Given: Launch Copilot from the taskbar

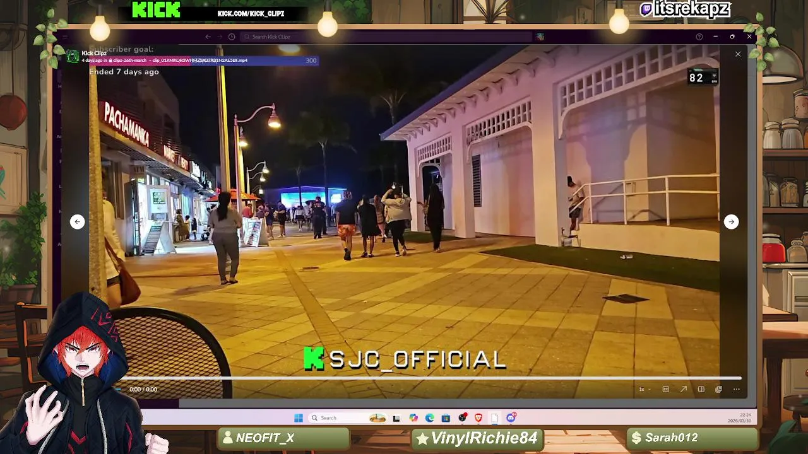Looking at the screenshot, I should [x=413, y=417].
